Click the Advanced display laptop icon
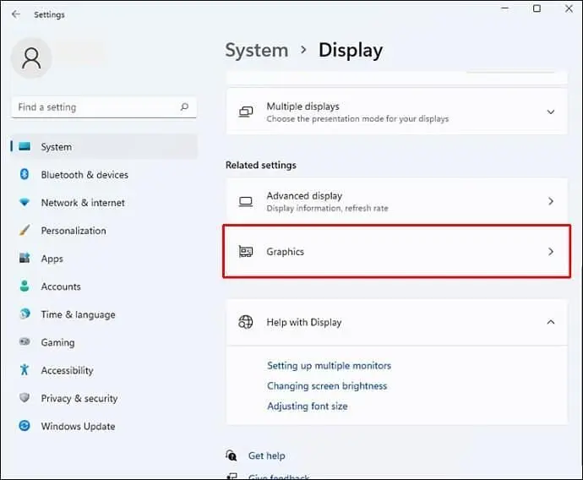The width and height of the screenshot is (583, 480). tap(246, 201)
